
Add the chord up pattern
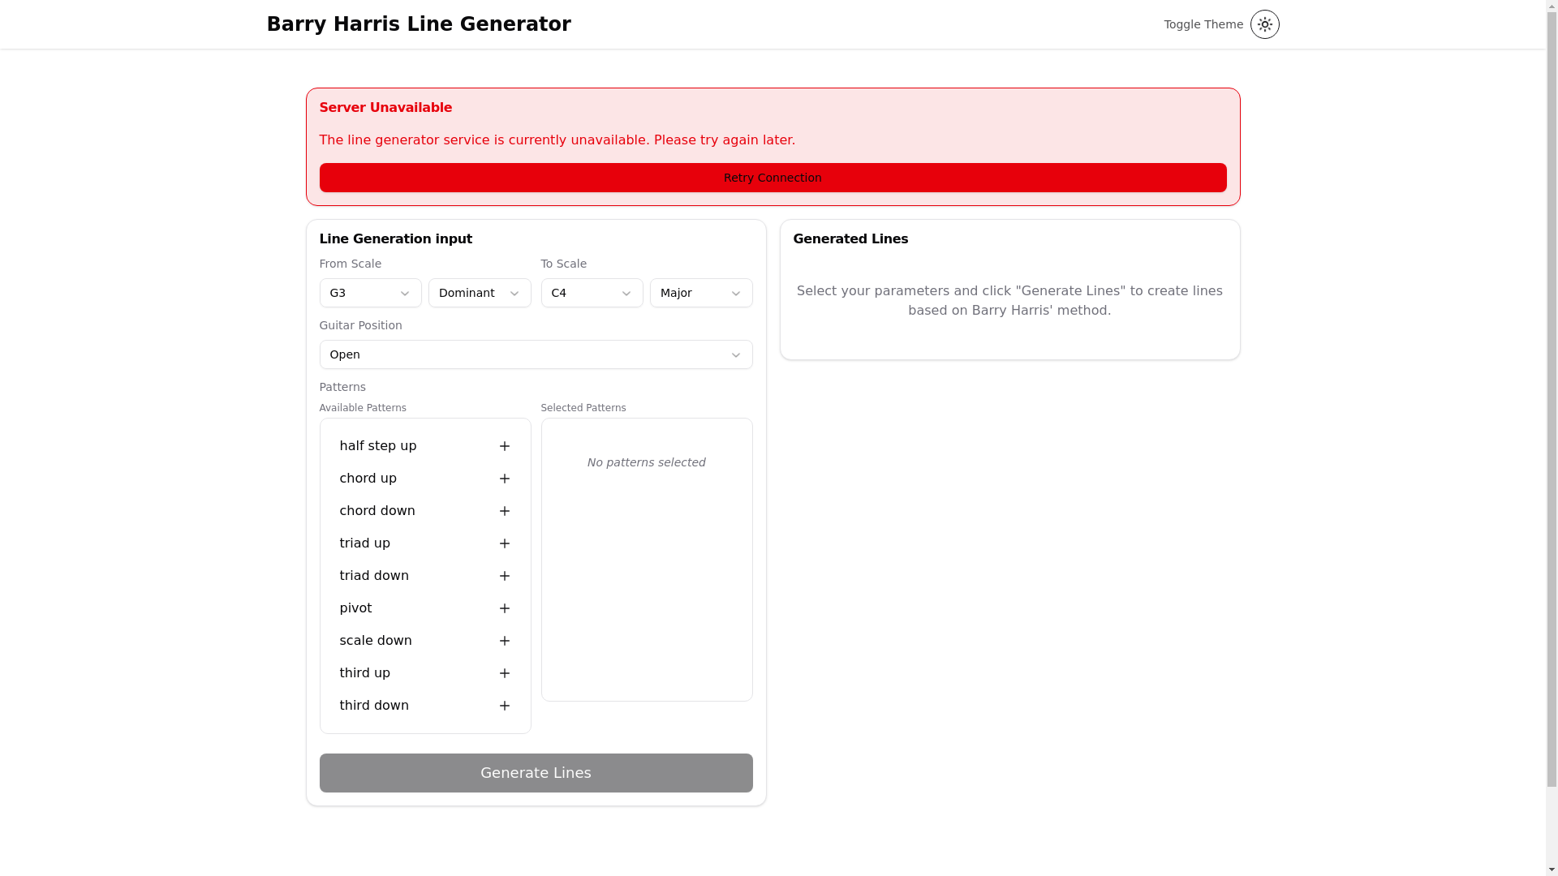pyautogui.click(x=504, y=479)
